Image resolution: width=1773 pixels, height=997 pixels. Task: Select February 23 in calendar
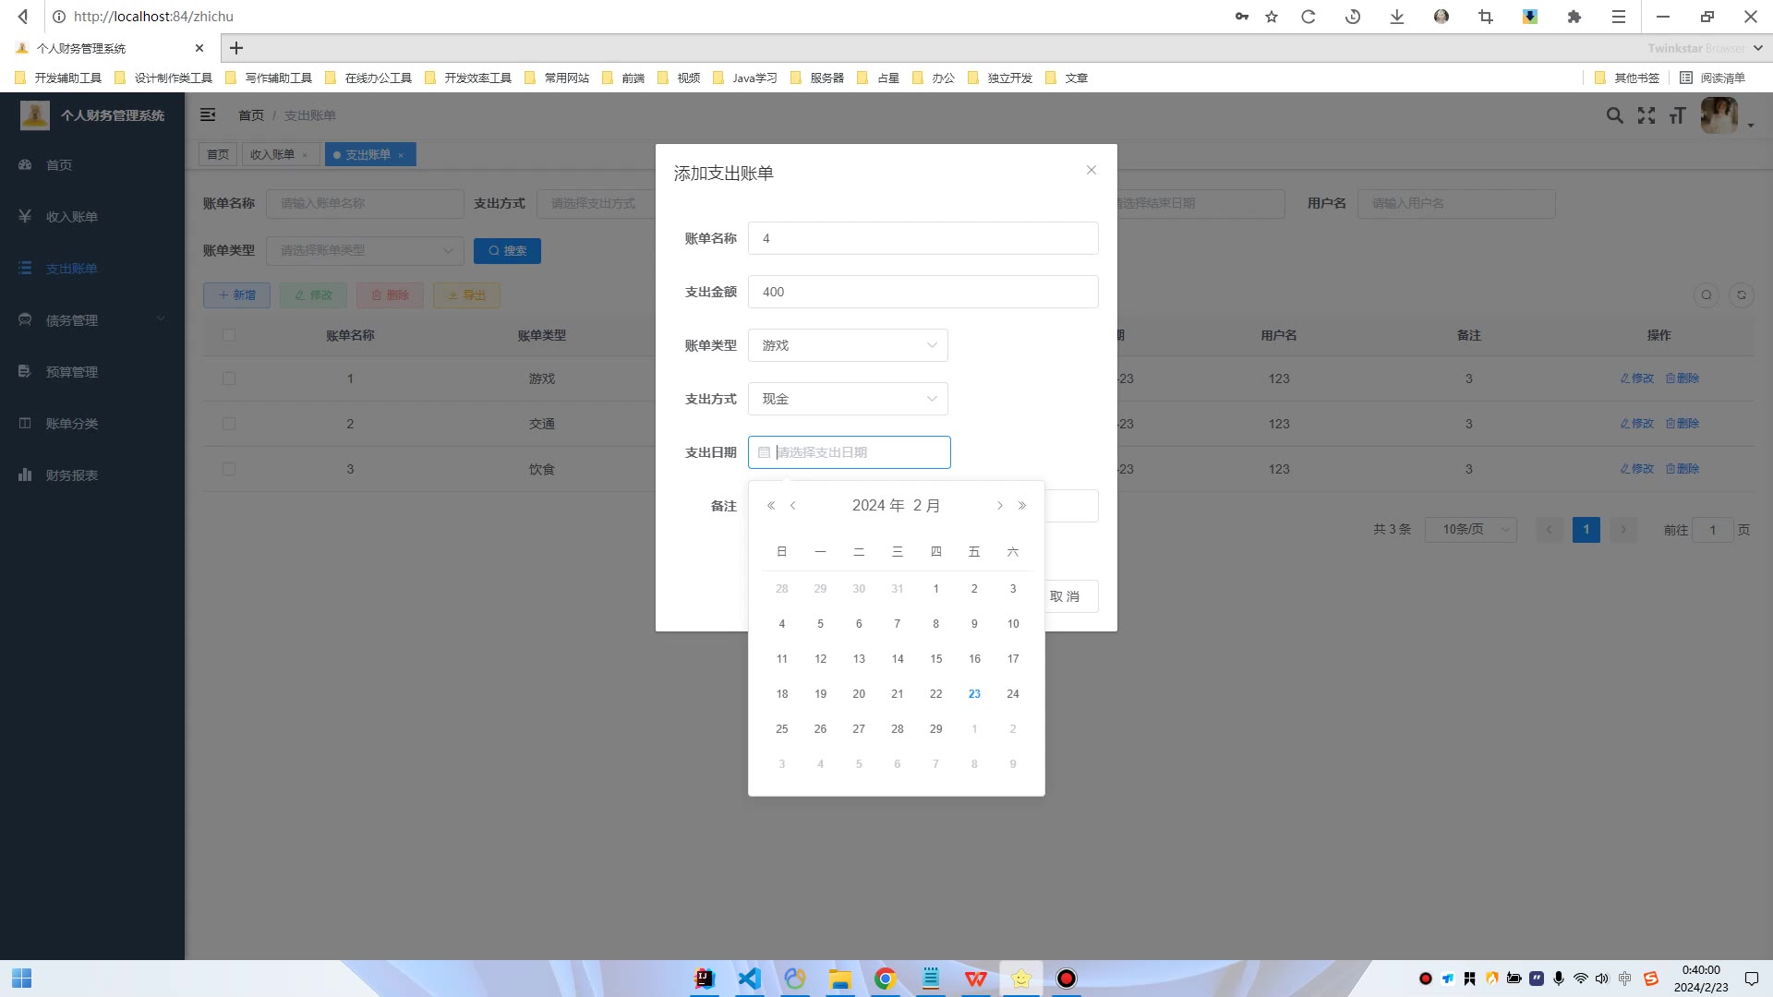click(974, 694)
